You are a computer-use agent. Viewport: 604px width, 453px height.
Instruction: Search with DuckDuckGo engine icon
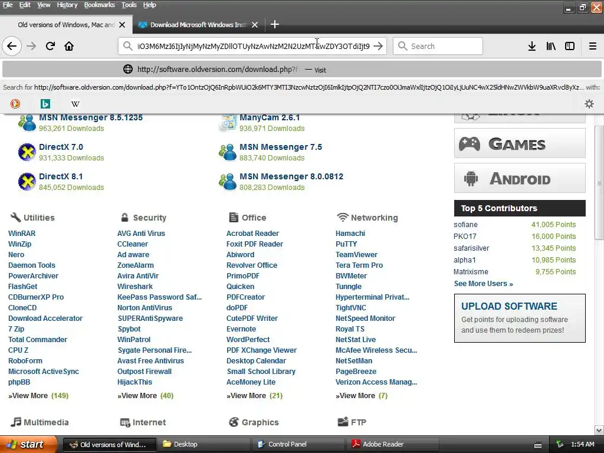(x=15, y=104)
